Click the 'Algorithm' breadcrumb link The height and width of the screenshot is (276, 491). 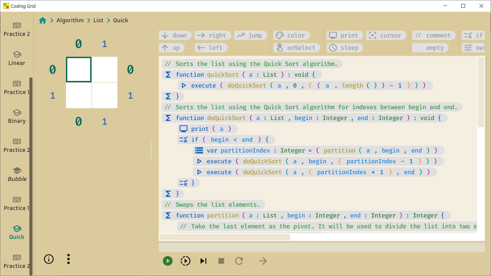point(70,20)
